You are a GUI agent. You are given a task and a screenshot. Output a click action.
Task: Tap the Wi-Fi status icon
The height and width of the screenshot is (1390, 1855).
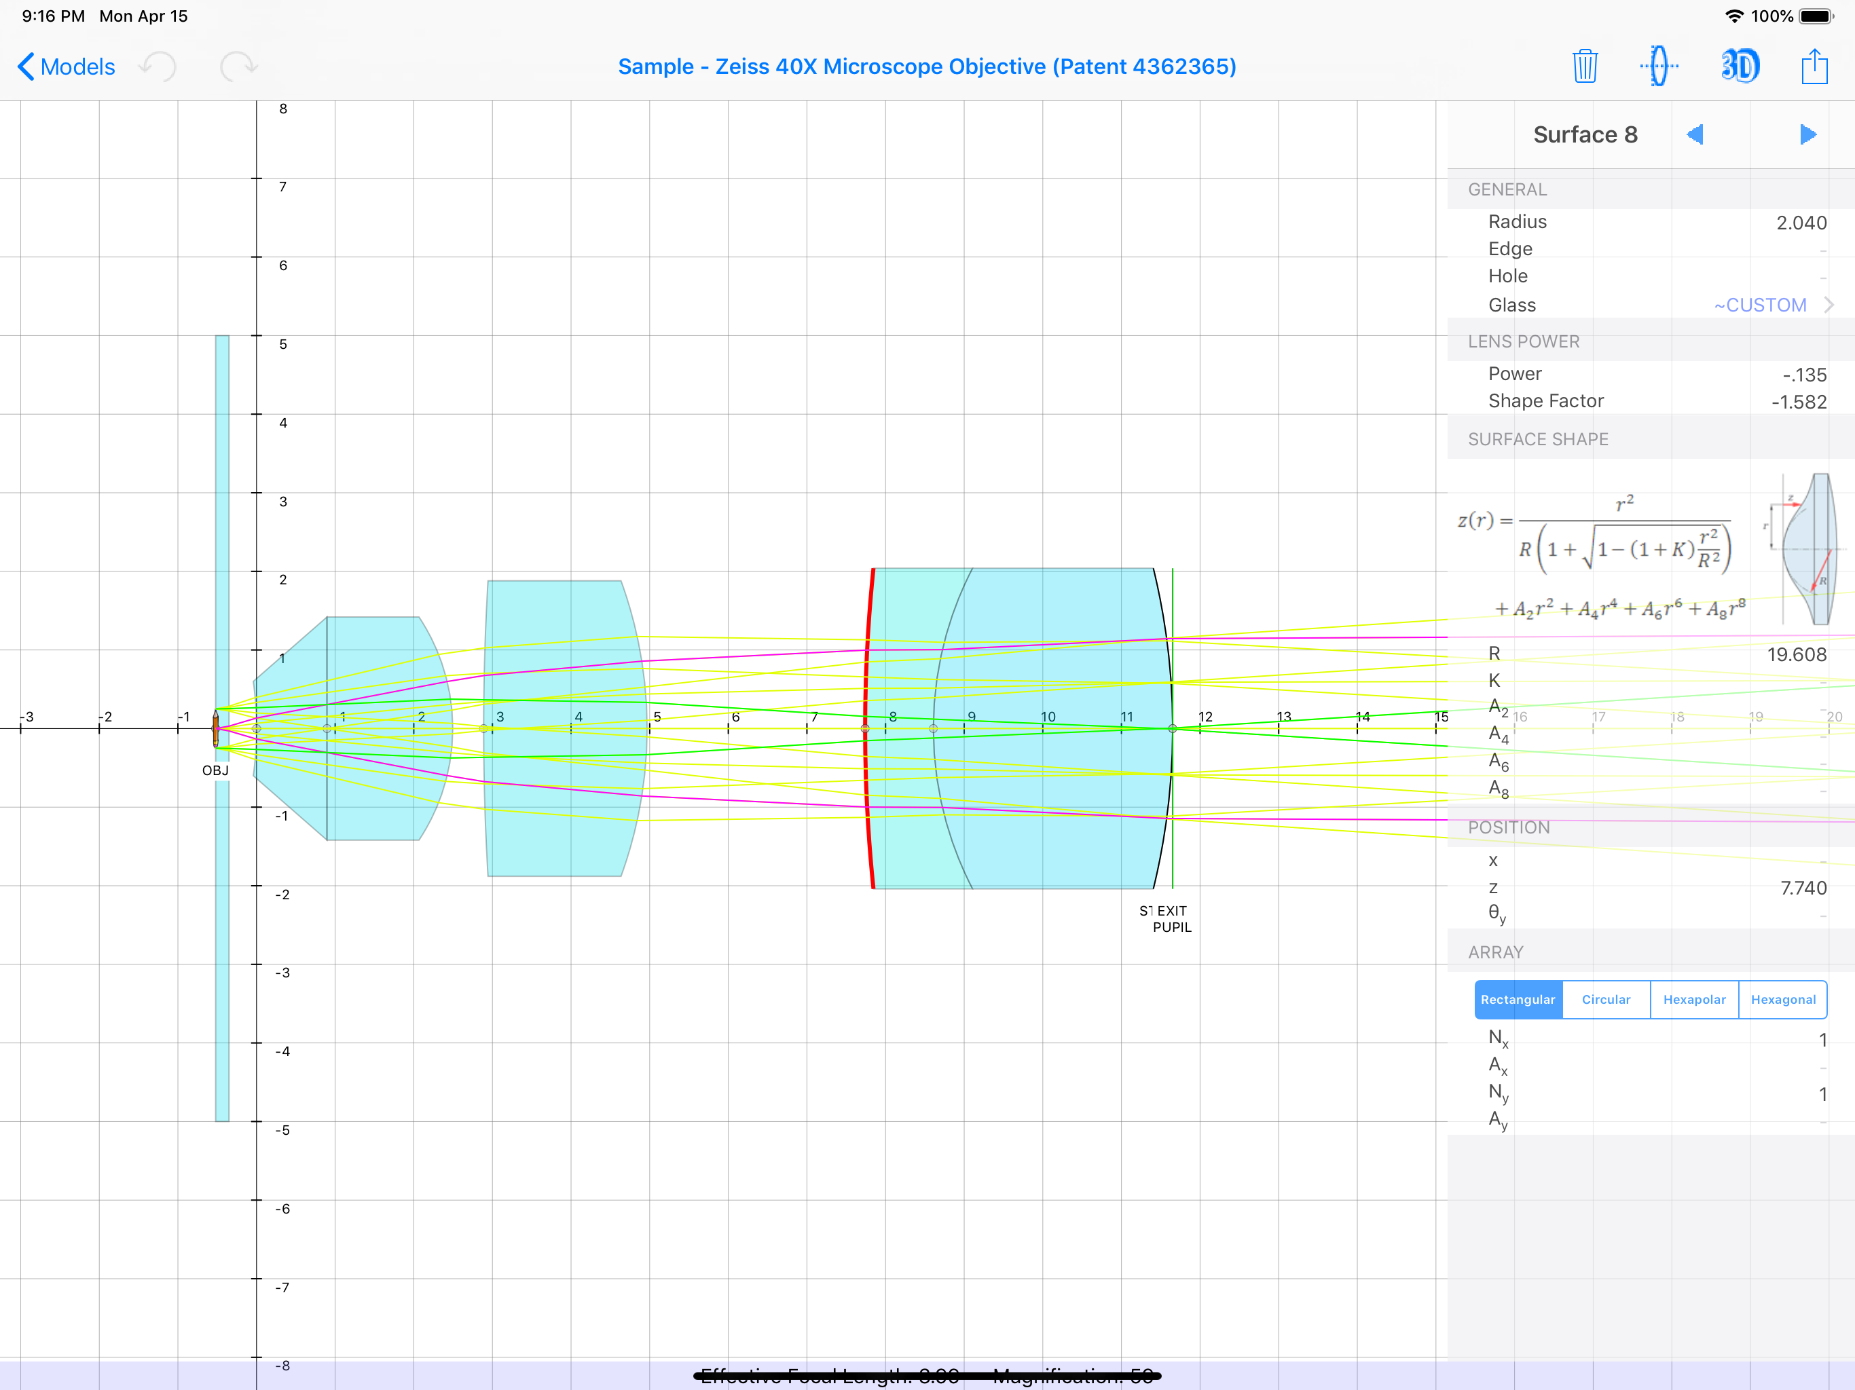[1734, 16]
